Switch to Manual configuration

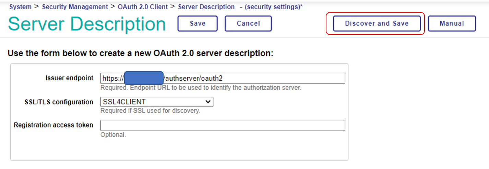pyautogui.click(x=452, y=24)
